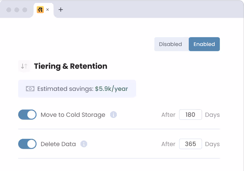Click the yellow window minimize dot
The image size is (244, 171).
tap(17, 10)
